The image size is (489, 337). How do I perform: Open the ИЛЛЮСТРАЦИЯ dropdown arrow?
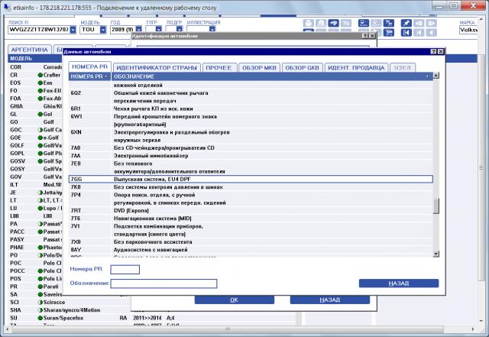[212, 29]
